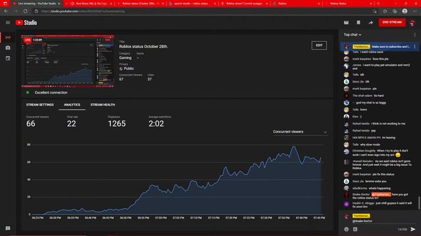Switch to the search results roblox status tab
This screenshot has height=236, width=421.
coord(191,3)
